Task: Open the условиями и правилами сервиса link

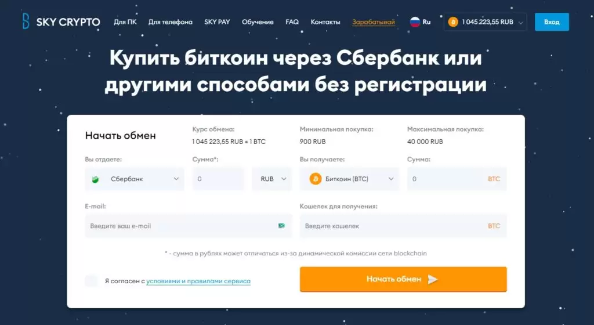Action: coord(198,281)
